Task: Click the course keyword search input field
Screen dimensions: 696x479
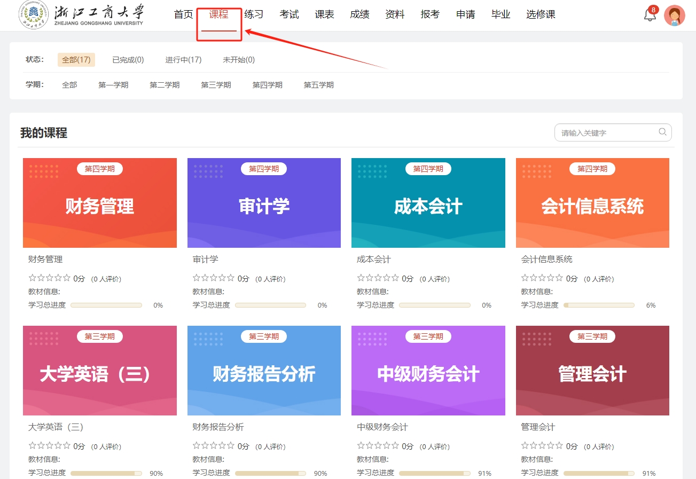Action: click(606, 133)
